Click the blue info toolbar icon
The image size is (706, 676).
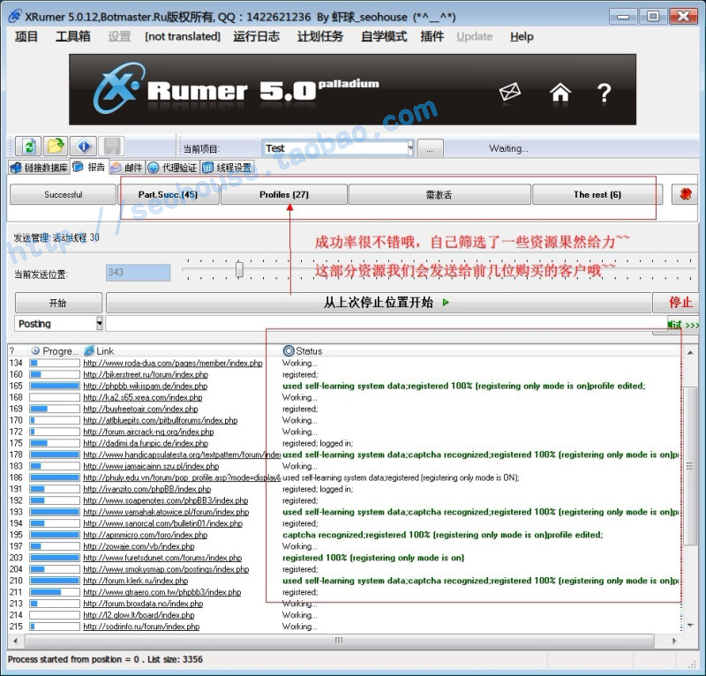[x=84, y=146]
